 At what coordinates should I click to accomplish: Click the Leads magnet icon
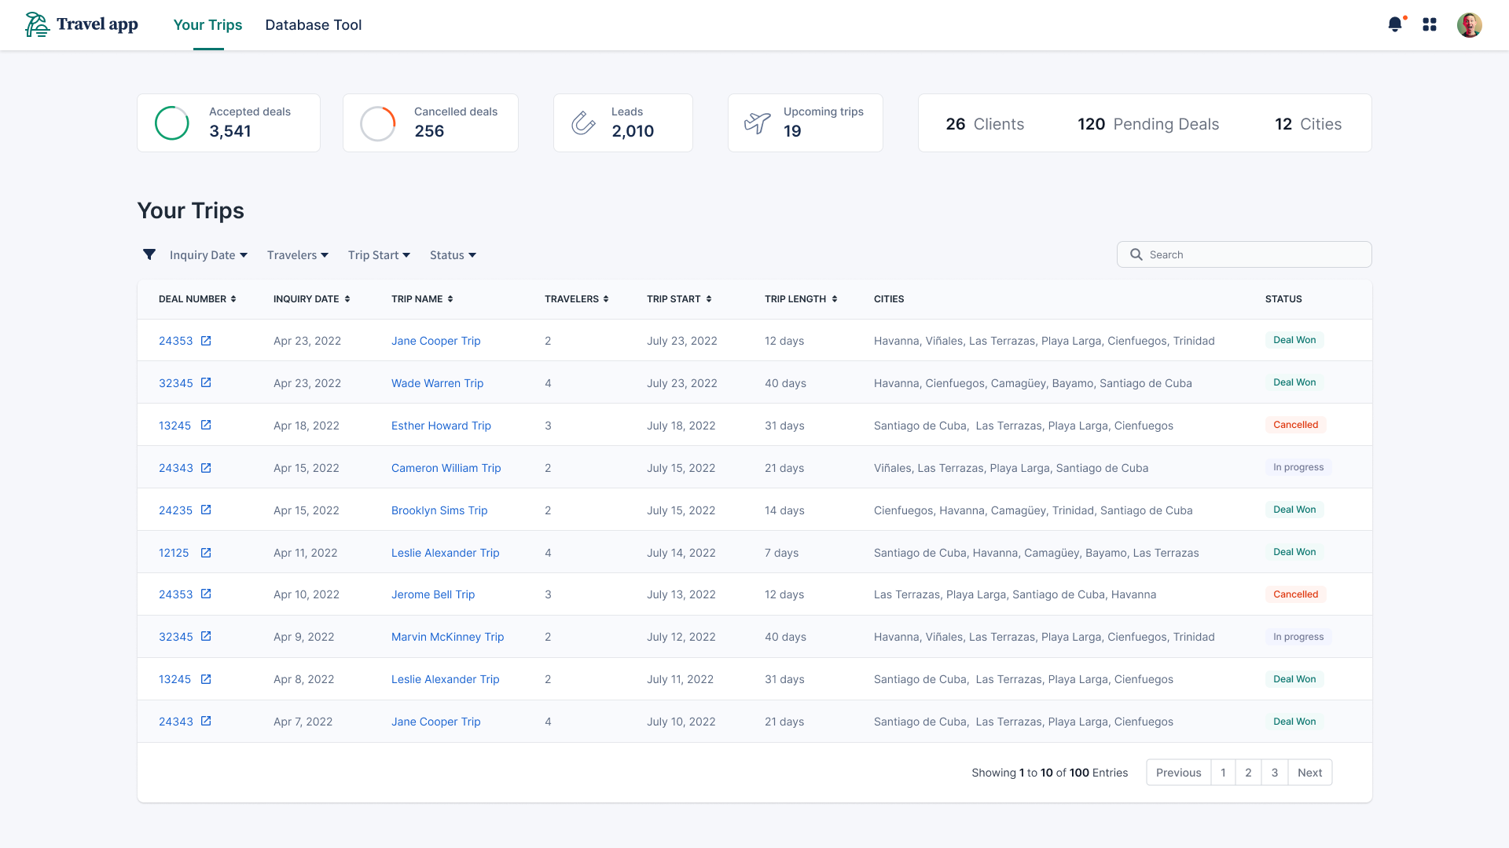tap(583, 122)
